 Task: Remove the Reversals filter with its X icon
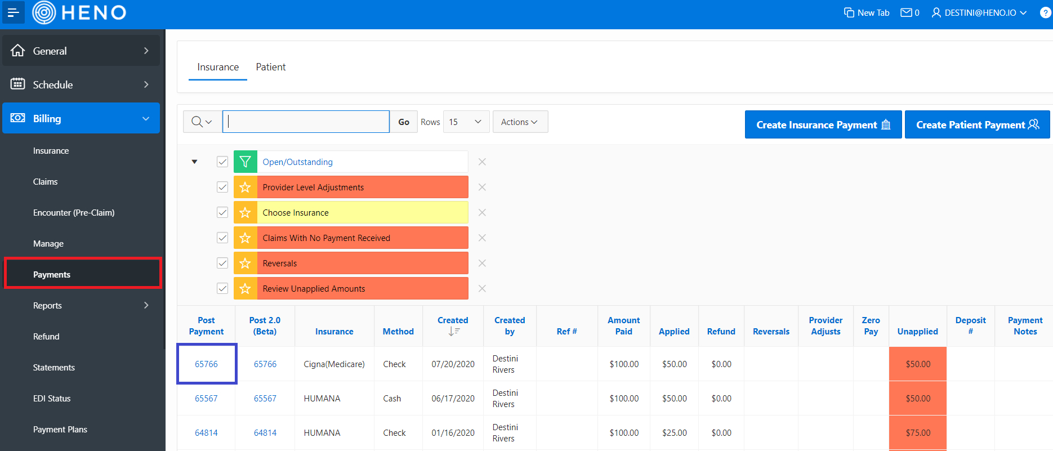click(x=482, y=263)
